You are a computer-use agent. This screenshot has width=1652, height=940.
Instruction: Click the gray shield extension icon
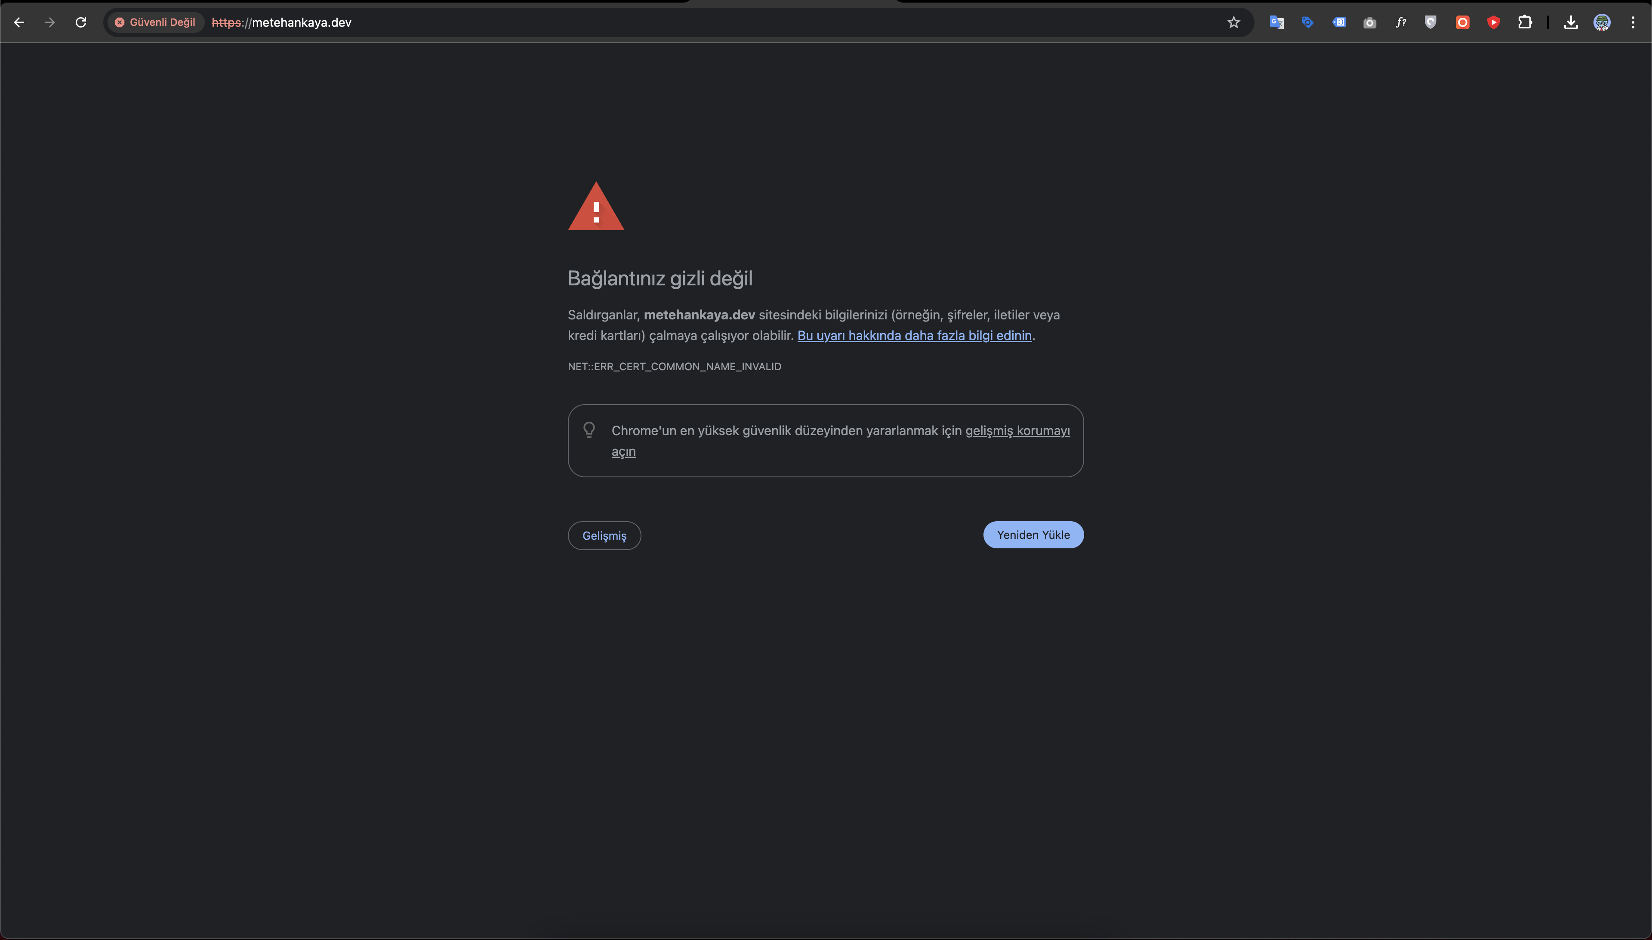click(x=1431, y=22)
